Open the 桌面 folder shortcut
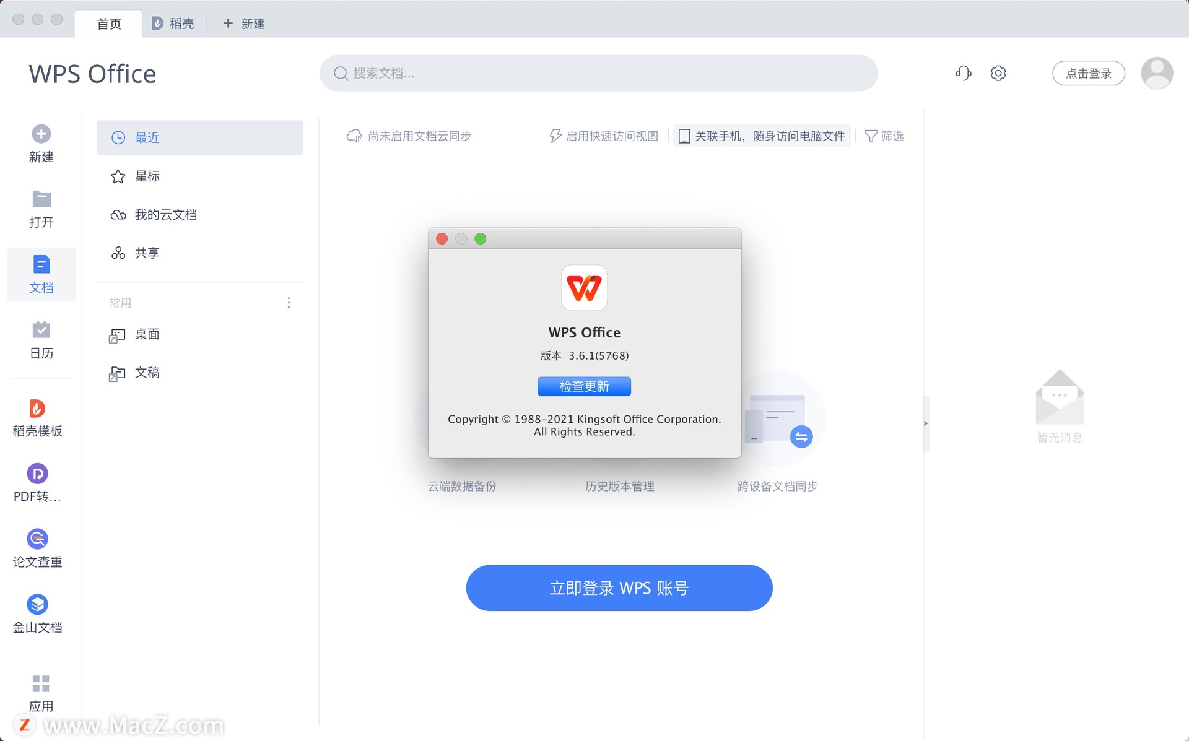This screenshot has width=1189, height=741. coord(200,334)
